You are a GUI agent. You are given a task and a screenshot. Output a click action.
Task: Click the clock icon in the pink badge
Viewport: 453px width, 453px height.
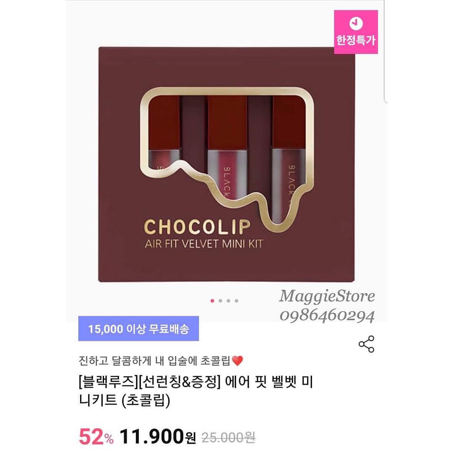tap(356, 23)
